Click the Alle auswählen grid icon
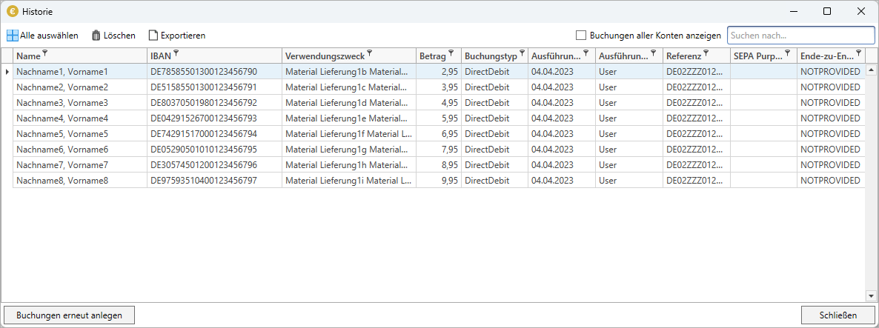879x328 pixels. pyautogui.click(x=13, y=36)
